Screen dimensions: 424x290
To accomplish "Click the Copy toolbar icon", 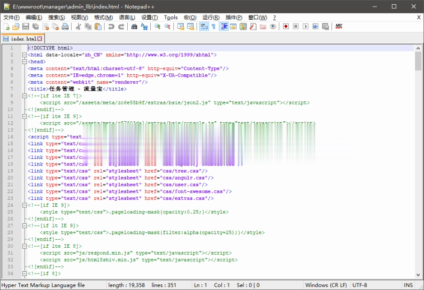I will [x=88, y=26].
